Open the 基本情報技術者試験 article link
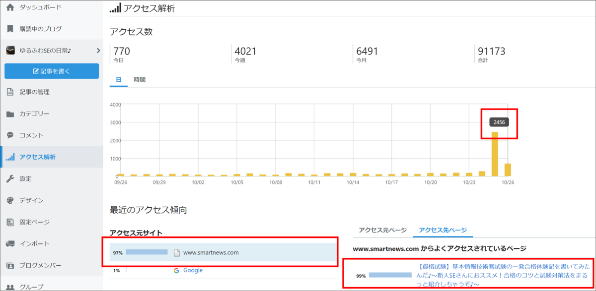The image size is (596, 291). (x=502, y=275)
